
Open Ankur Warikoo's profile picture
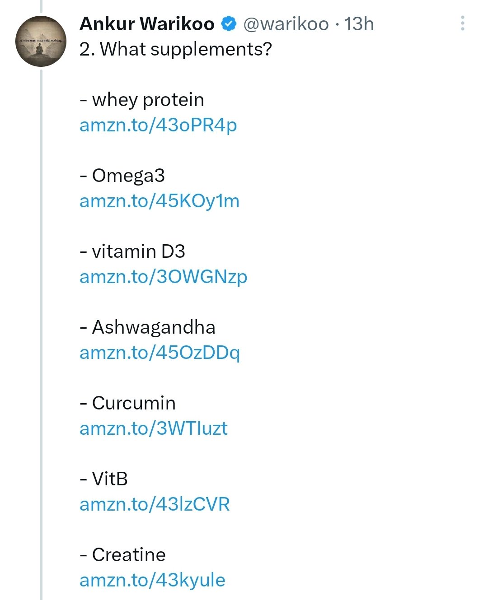(41, 42)
